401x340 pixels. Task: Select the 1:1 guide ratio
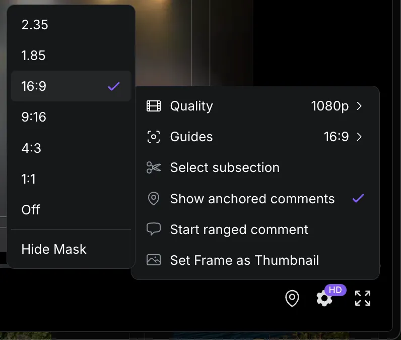71,179
